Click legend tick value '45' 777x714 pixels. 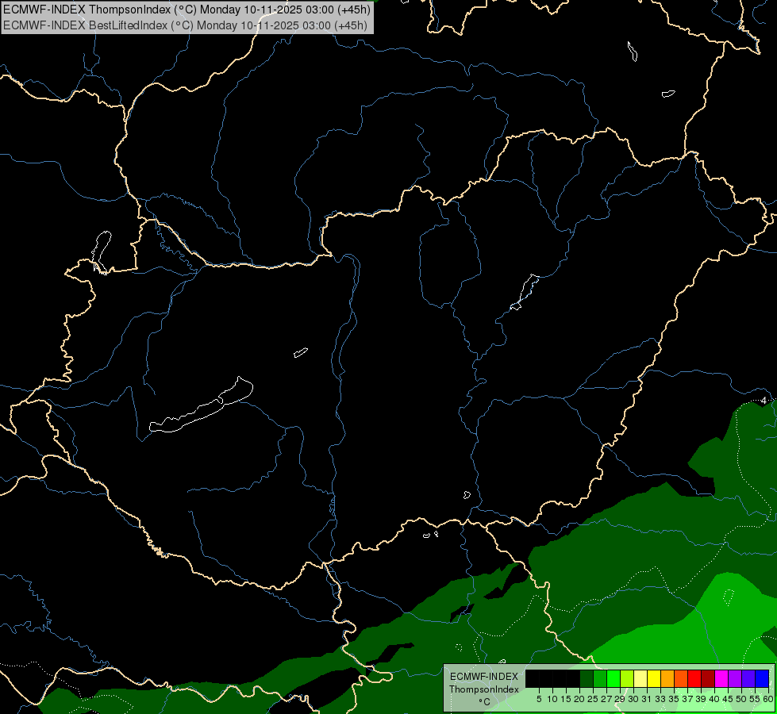tap(728, 699)
